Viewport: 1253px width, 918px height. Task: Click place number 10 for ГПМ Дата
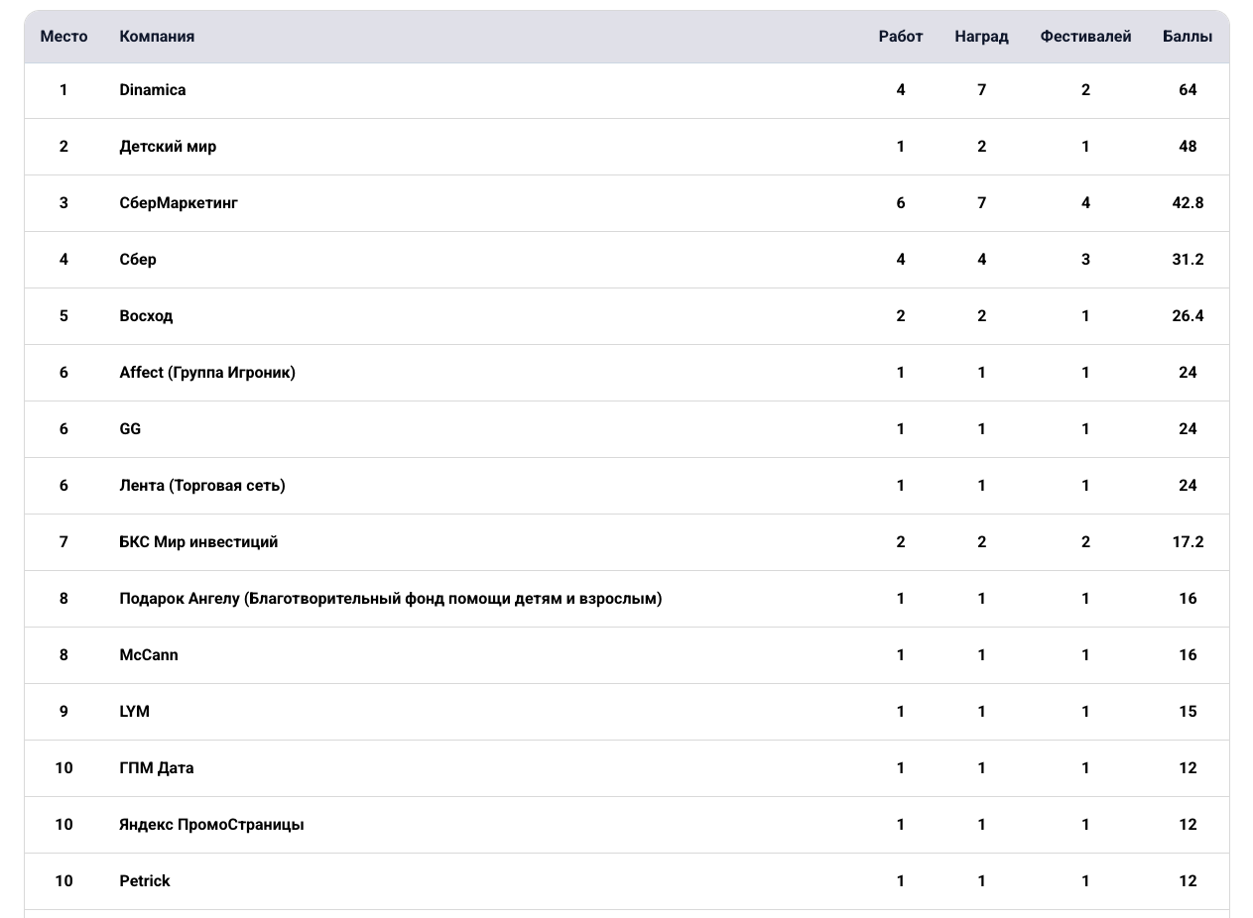[63, 768]
